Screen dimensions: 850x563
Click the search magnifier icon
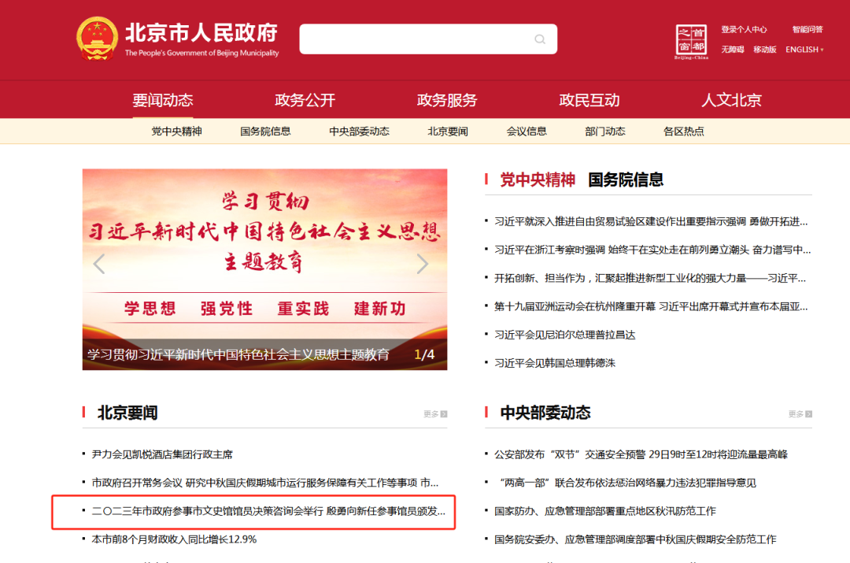pos(540,39)
